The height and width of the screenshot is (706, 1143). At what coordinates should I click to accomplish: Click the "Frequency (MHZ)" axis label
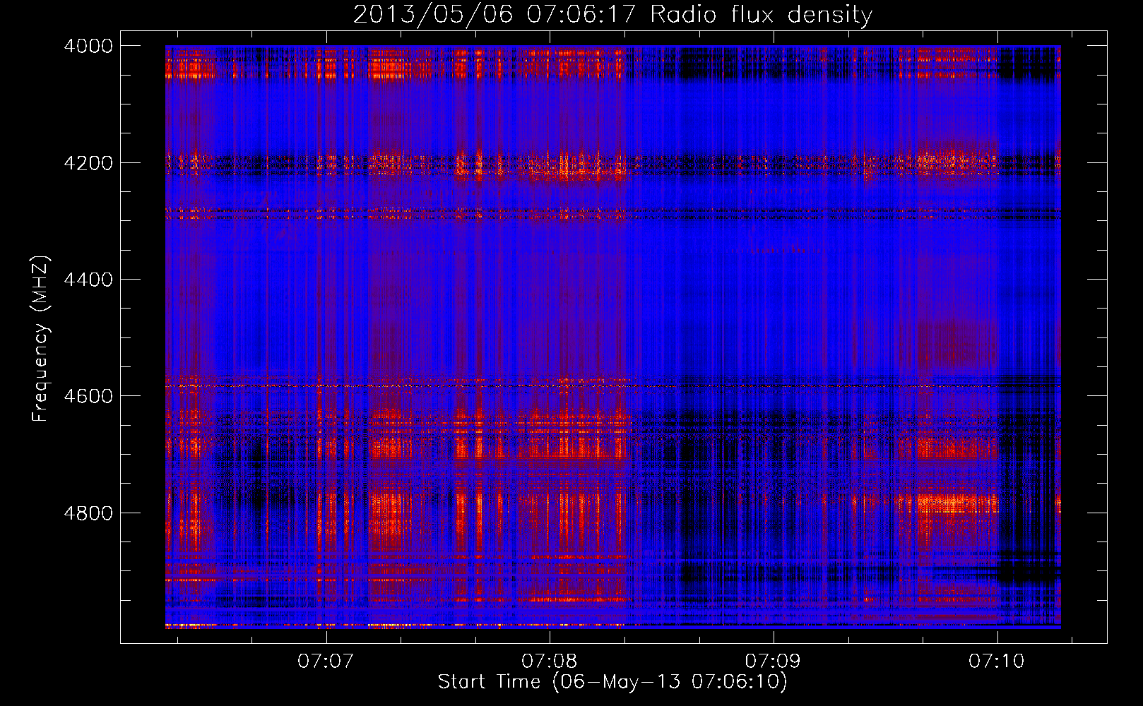click(41, 339)
